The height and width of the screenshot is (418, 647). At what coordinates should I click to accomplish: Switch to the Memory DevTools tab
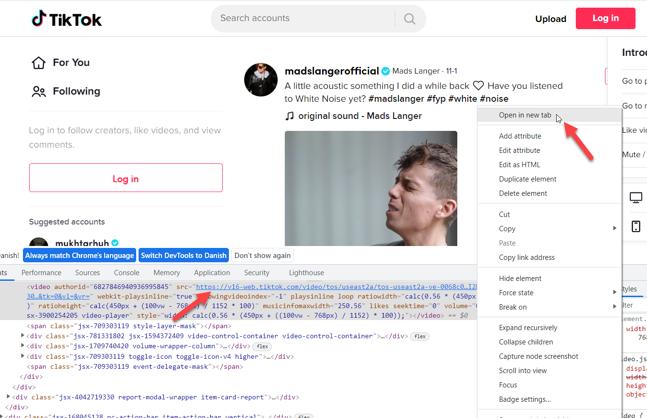point(167,273)
